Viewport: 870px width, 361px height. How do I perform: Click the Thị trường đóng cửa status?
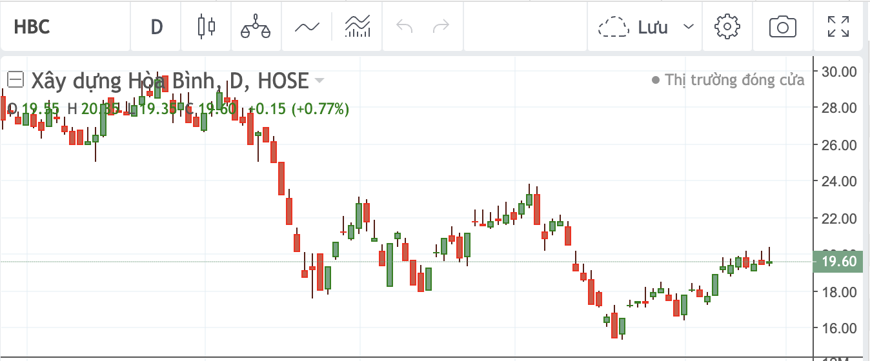729,80
